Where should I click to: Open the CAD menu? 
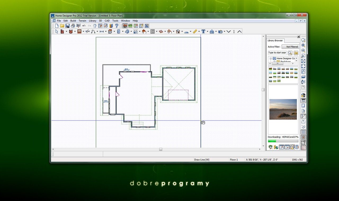pos(107,21)
